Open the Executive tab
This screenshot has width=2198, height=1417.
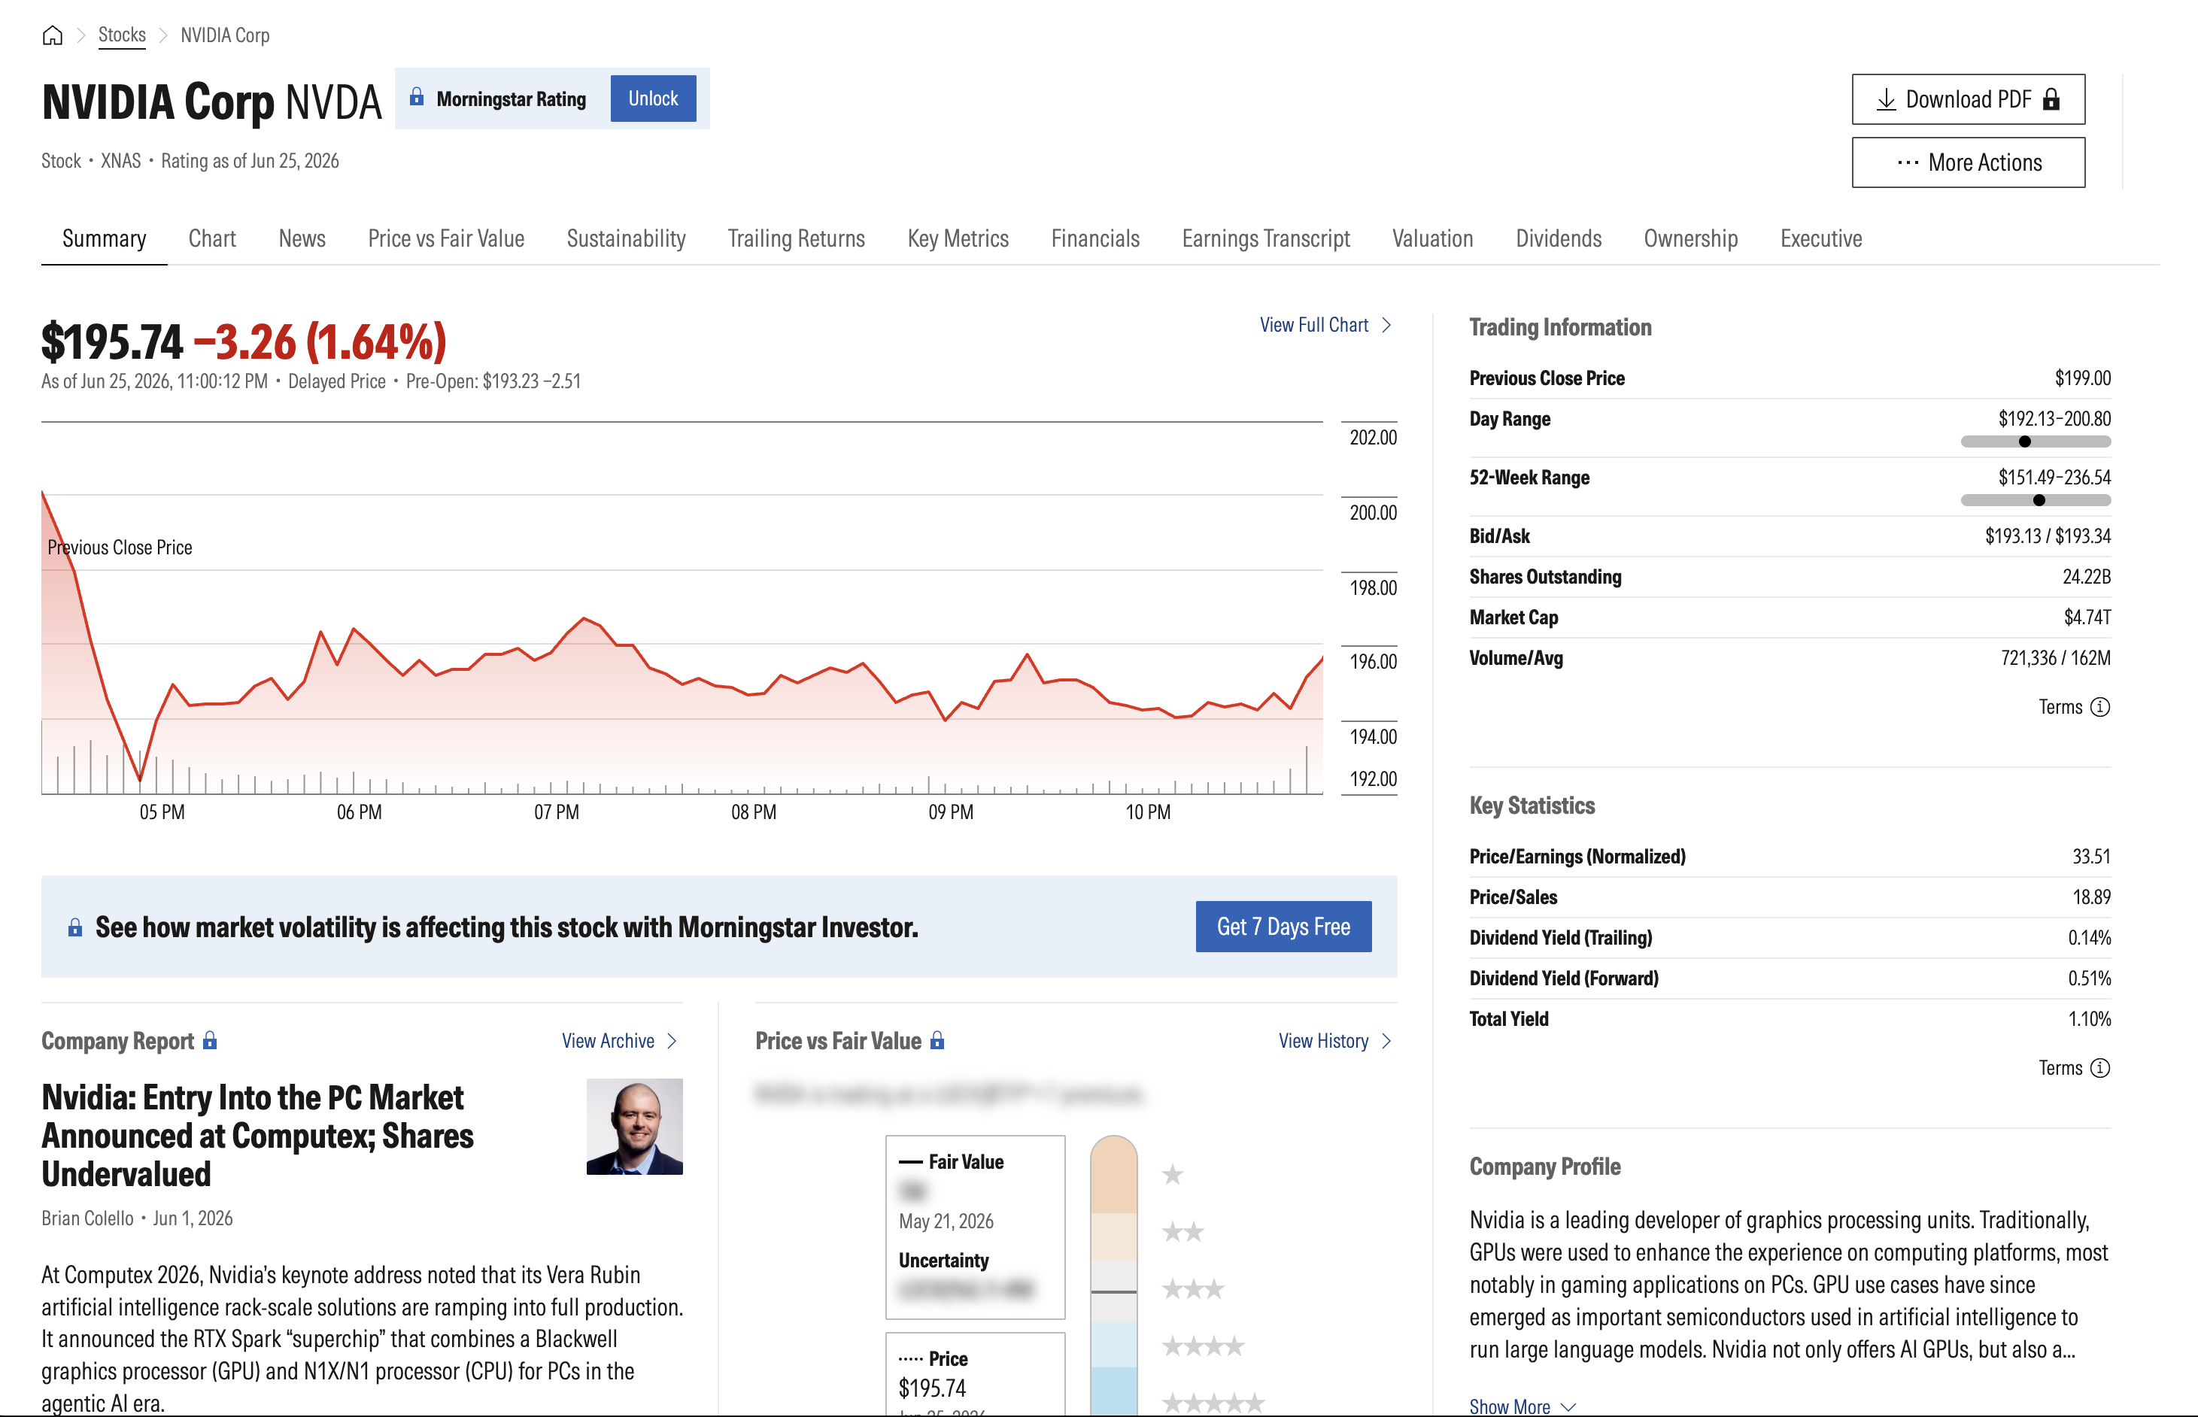tap(1821, 239)
